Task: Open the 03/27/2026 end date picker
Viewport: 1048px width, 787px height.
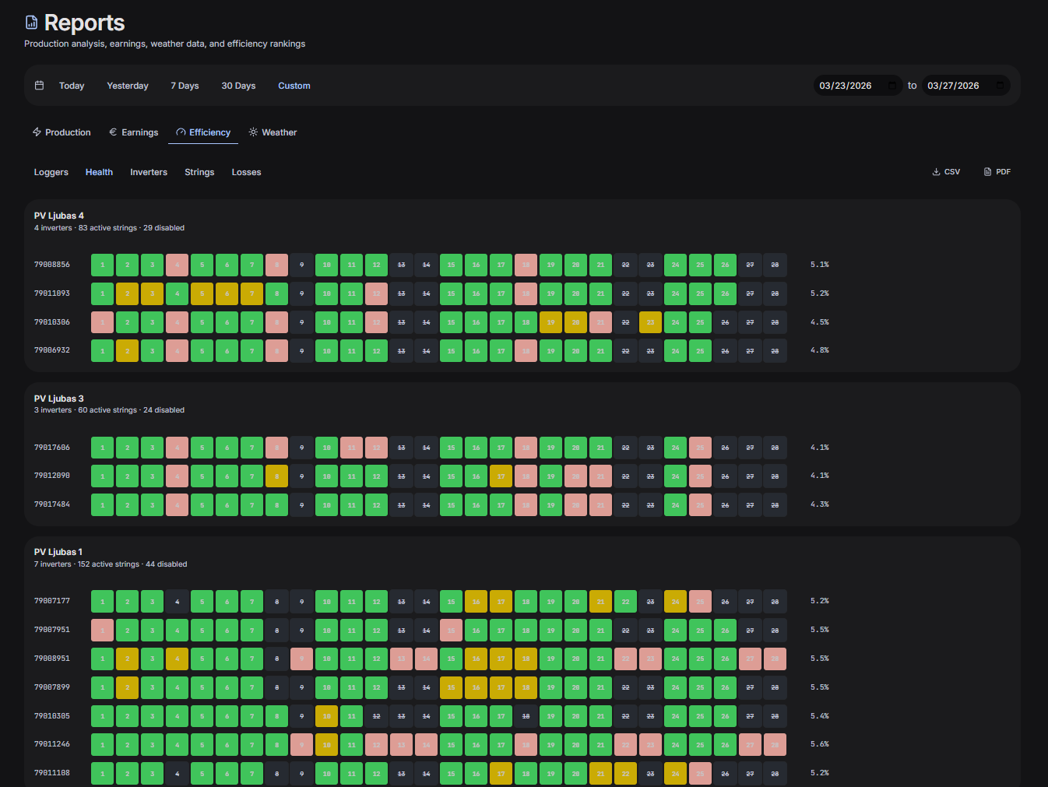Action: tap(965, 86)
